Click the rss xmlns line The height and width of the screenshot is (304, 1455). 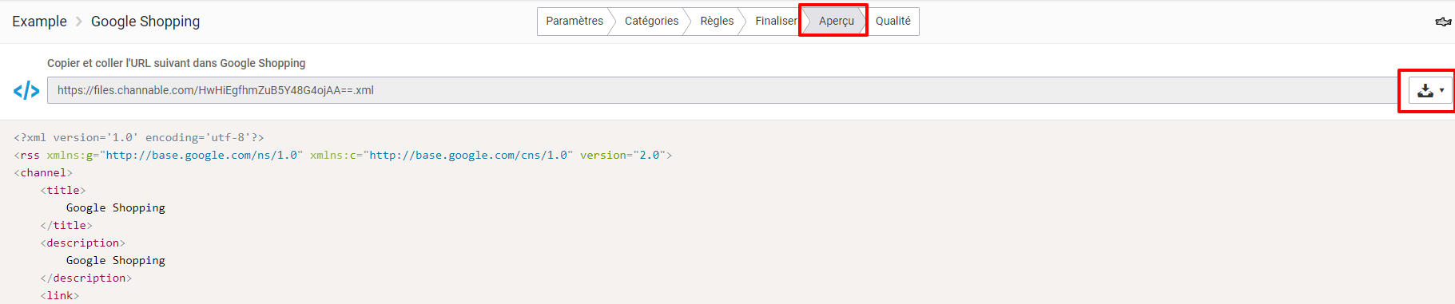(343, 155)
